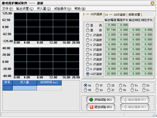Open the 文件(F) menu
Viewport: 157px width, 118px height.
[8, 9]
